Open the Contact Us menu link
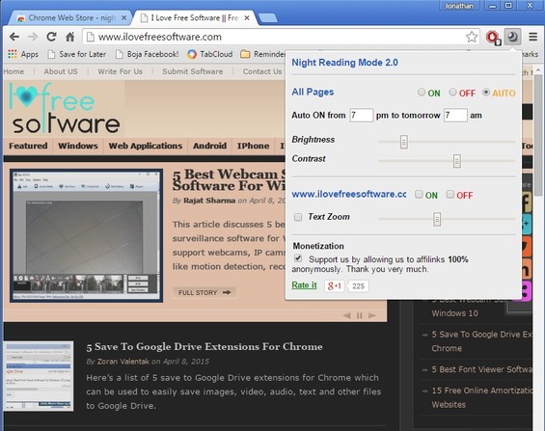545x431 pixels. coord(262,71)
